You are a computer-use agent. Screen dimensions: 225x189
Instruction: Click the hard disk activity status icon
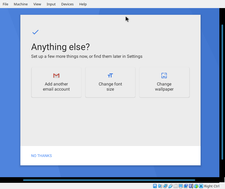[155, 186]
